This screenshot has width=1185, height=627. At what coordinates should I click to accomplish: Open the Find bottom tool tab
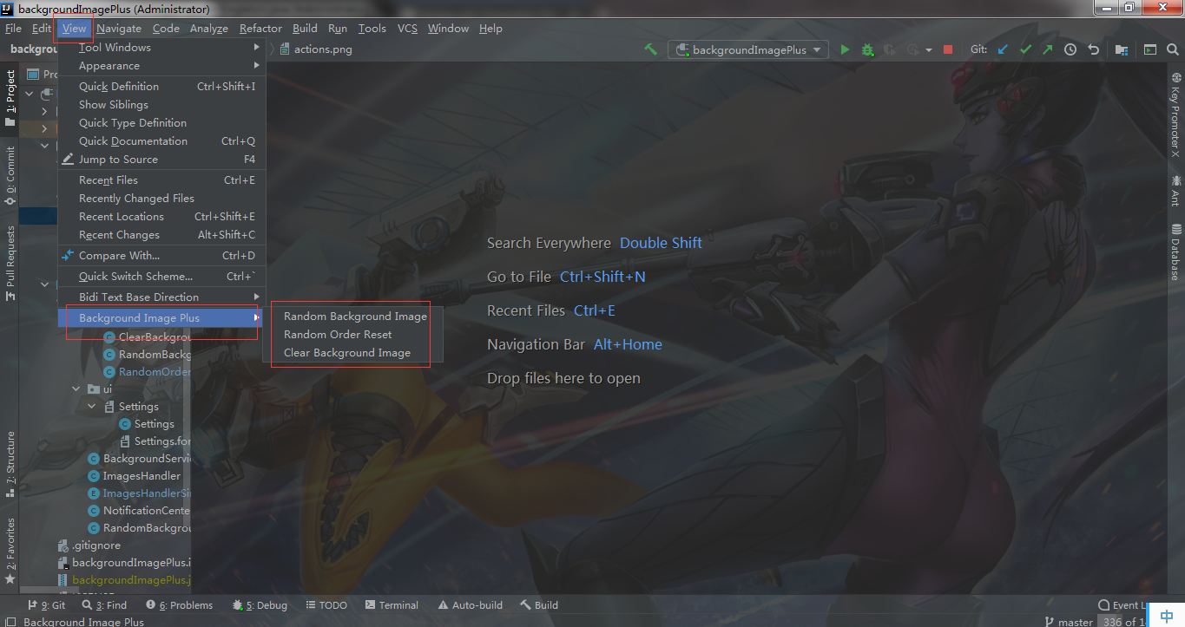[x=104, y=605]
